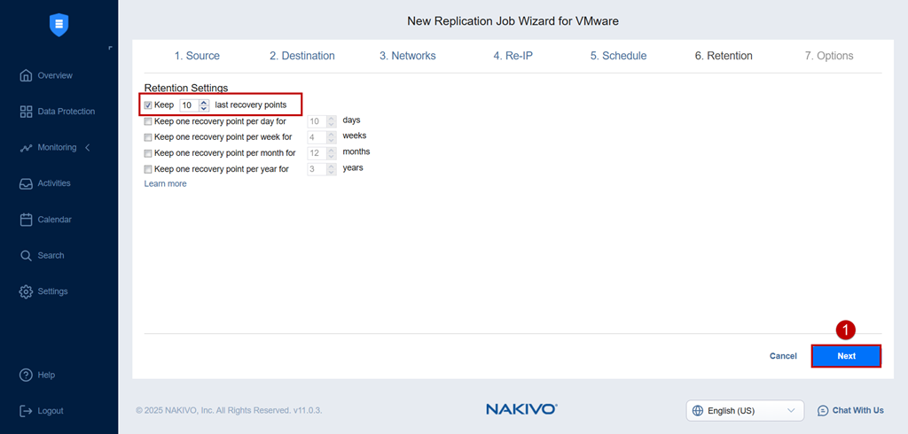Select the 6. Retention step
Image resolution: width=908 pixels, height=434 pixels.
(724, 56)
